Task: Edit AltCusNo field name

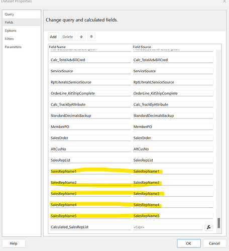Action: 90,149
